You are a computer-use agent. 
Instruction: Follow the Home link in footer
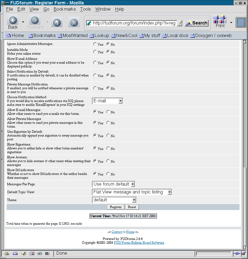pos(130,232)
